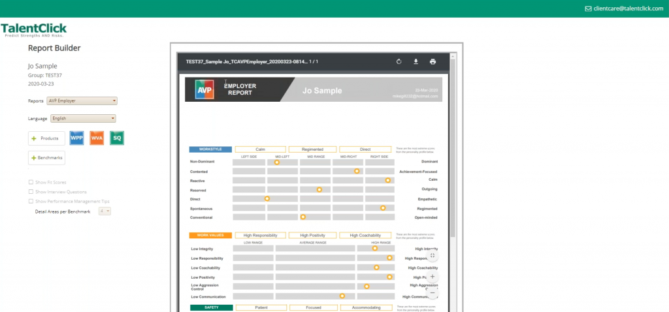This screenshot has width=669, height=312.
Task: Click the TalentClick logo
Action: coord(34,29)
